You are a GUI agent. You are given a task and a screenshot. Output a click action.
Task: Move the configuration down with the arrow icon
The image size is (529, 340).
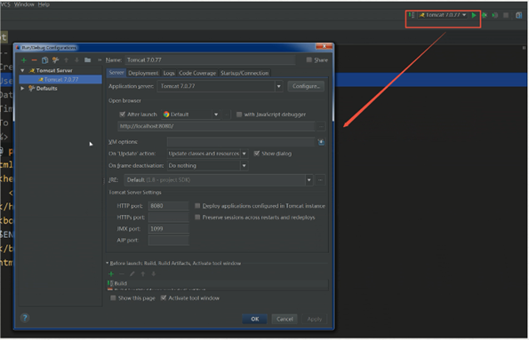76,60
